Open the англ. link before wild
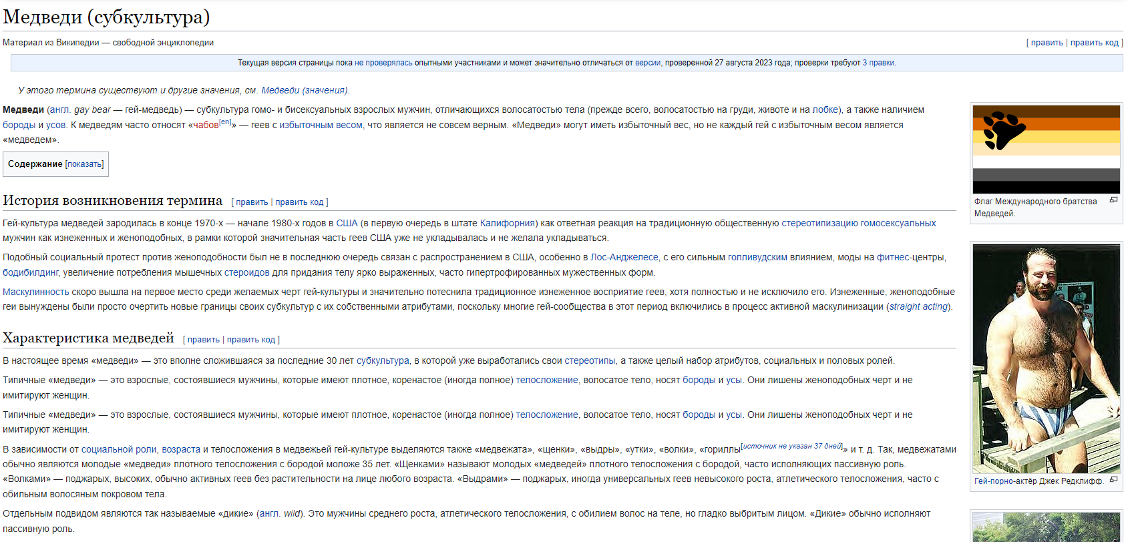 [269, 513]
